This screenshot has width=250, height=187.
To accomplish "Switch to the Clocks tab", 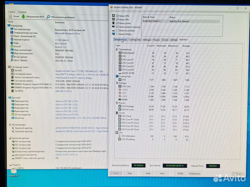I will (x=165, y=40).
